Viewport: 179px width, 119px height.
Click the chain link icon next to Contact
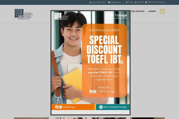[x=126, y=2]
